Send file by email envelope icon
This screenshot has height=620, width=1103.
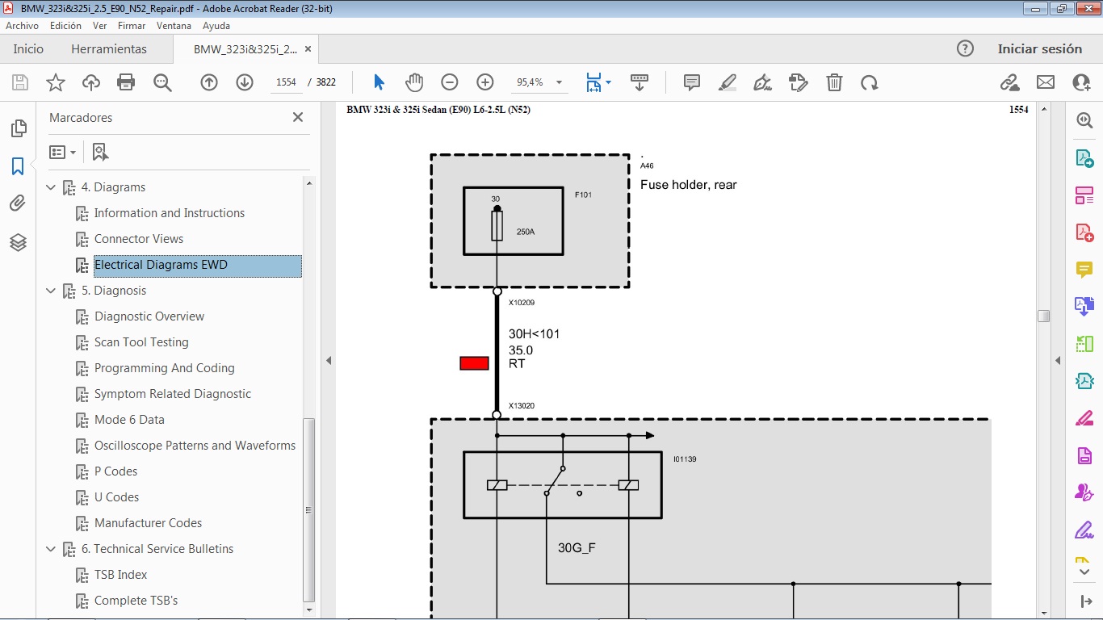tap(1046, 82)
